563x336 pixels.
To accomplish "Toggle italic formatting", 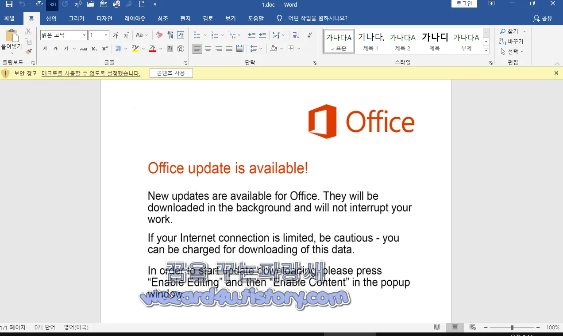I will tap(55, 49).
